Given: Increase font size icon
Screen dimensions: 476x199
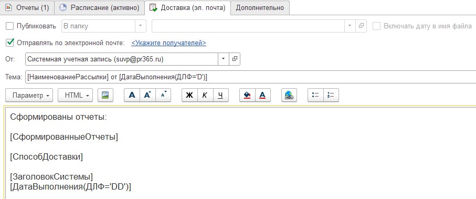Looking at the screenshot, I should pos(147,95).
